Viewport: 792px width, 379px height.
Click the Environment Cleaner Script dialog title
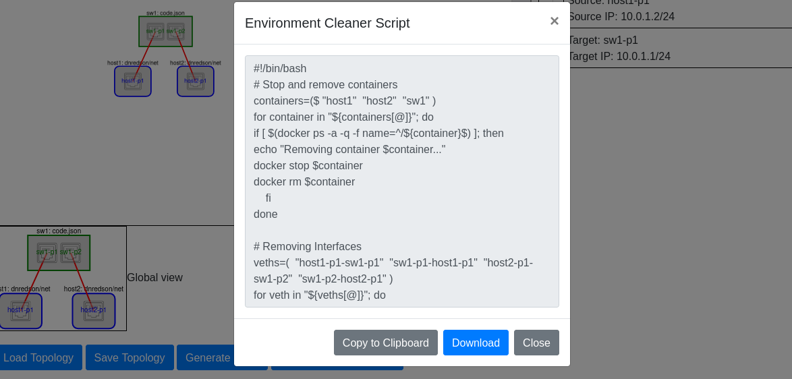[x=327, y=23]
